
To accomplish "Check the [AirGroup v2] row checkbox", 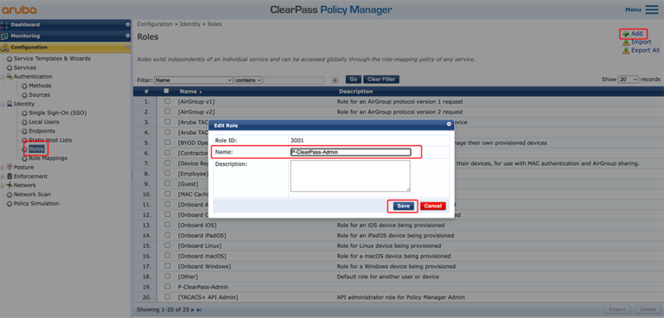I will click(x=168, y=111).
